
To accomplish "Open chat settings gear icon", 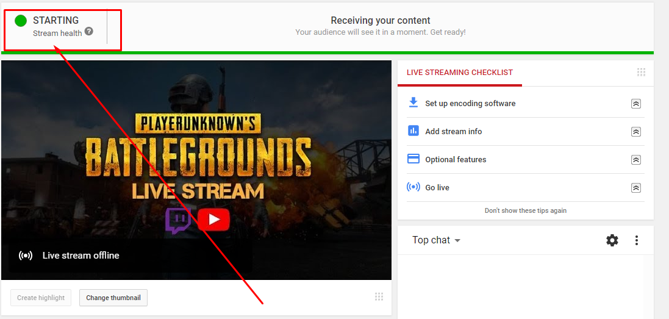I will coord(612,240).
